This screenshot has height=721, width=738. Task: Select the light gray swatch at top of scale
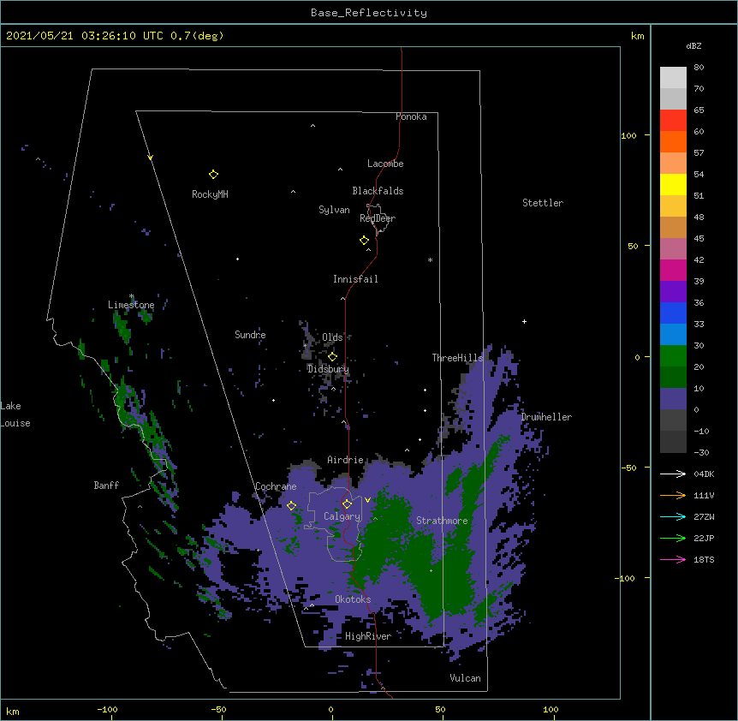(x=673, y=77)
